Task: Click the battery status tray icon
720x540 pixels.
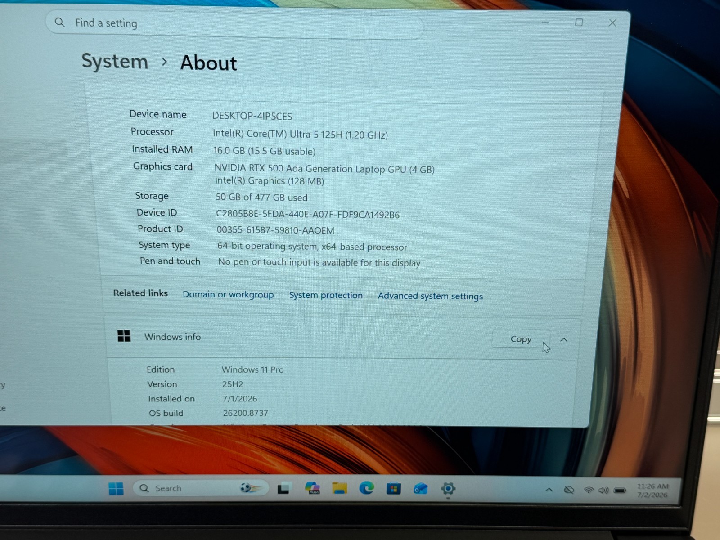Action: (620, 490)
